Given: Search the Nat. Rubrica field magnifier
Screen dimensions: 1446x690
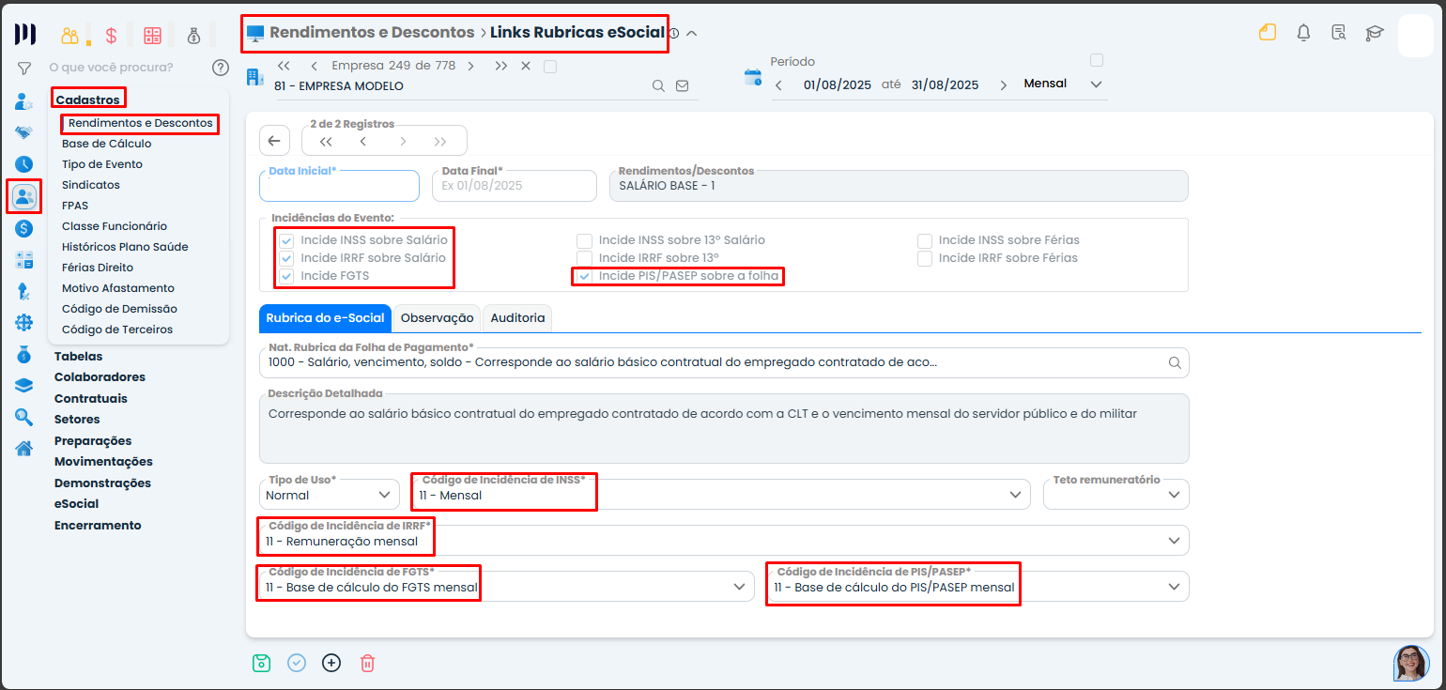Looking at the screenshot, I should point(1175,362).
